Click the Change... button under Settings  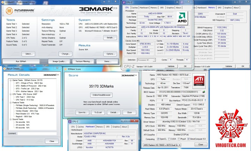pos(66,54)
